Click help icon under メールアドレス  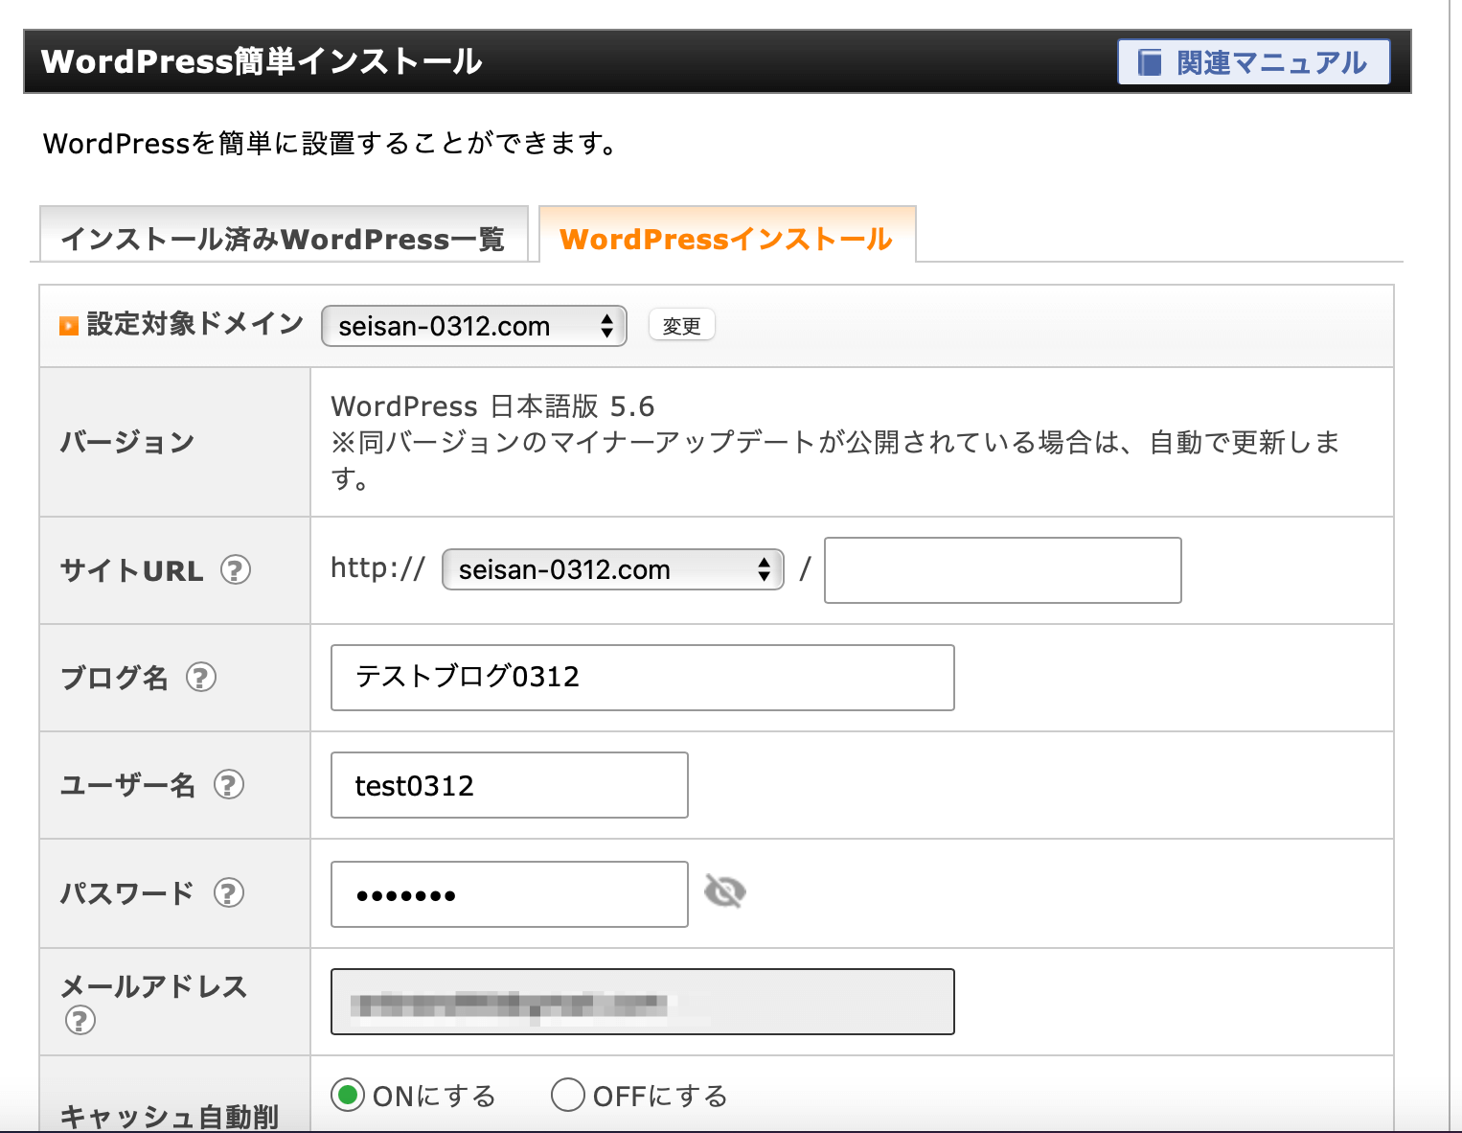click(80, 1020)
